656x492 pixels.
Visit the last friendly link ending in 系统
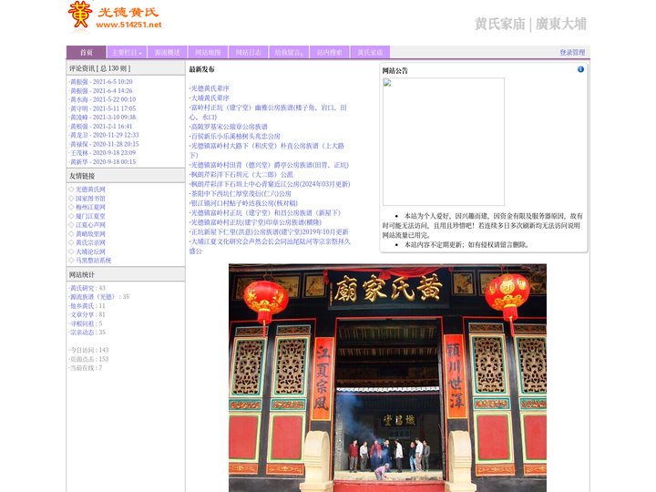pos(93,261)
